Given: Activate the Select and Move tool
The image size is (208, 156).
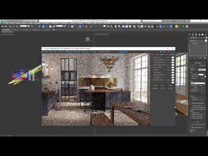Looking at the screenshot, I should point(43,26).
